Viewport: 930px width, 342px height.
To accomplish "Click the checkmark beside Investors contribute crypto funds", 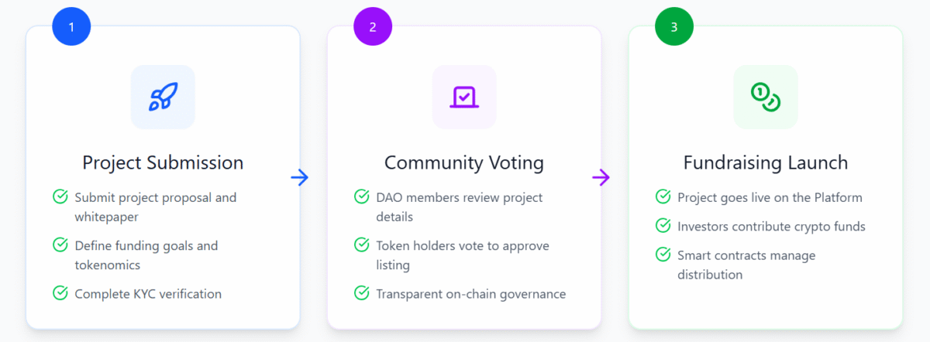I will (x=663, y=226).
